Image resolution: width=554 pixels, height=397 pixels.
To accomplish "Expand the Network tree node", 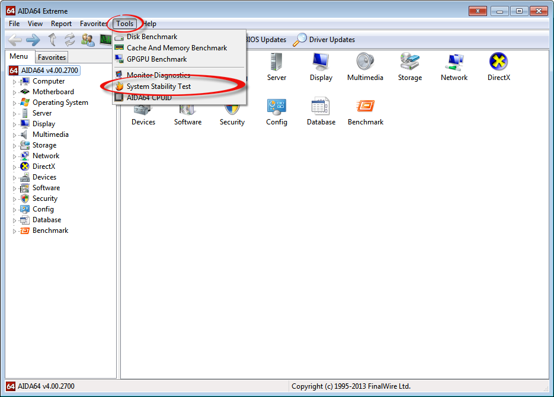I will coord(14,156).
